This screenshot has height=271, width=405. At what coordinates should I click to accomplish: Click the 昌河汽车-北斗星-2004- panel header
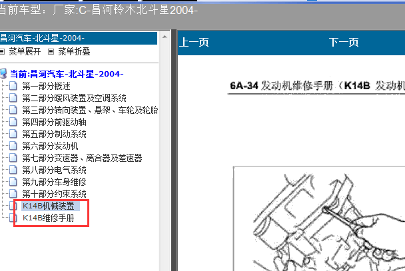tap(79, 38)
